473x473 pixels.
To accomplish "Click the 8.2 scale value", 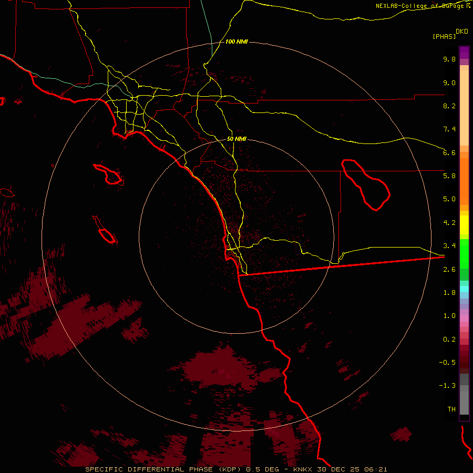I will tap(449, 106).
